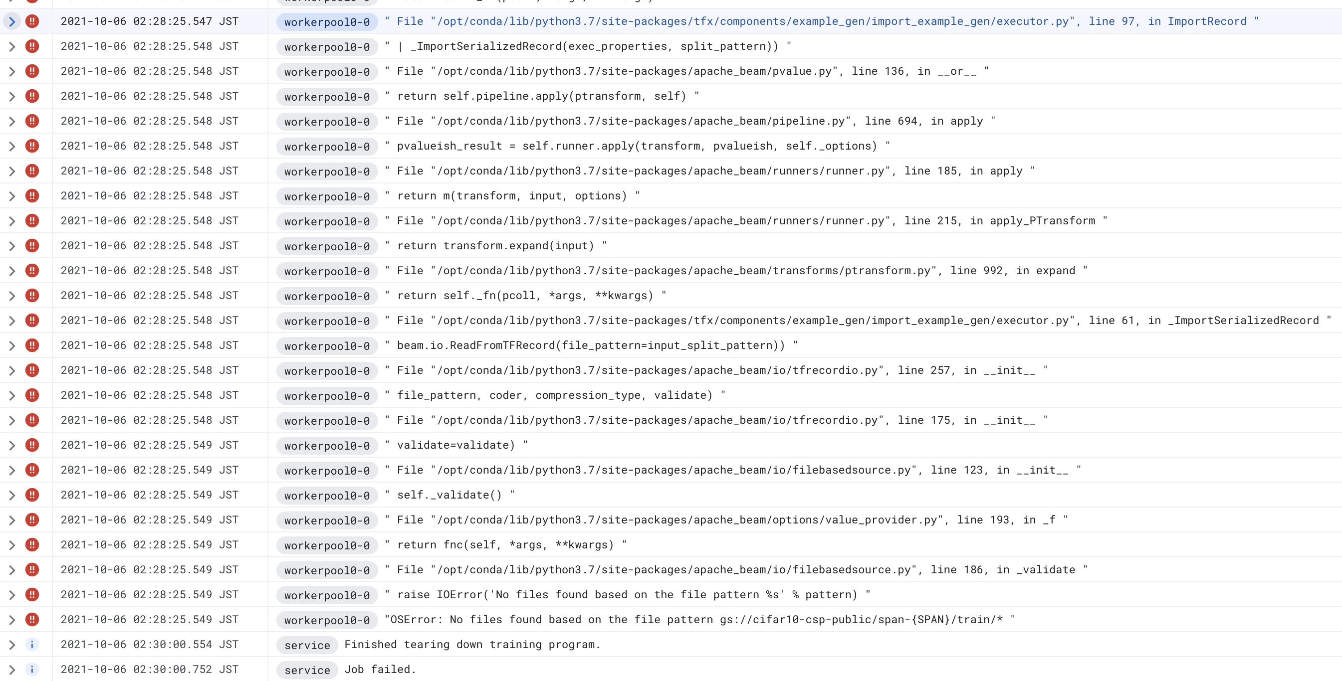
Task: Click the workerpool0-0 chip on the OSError row
Action: pyautogui.click(x=326, y=620)
